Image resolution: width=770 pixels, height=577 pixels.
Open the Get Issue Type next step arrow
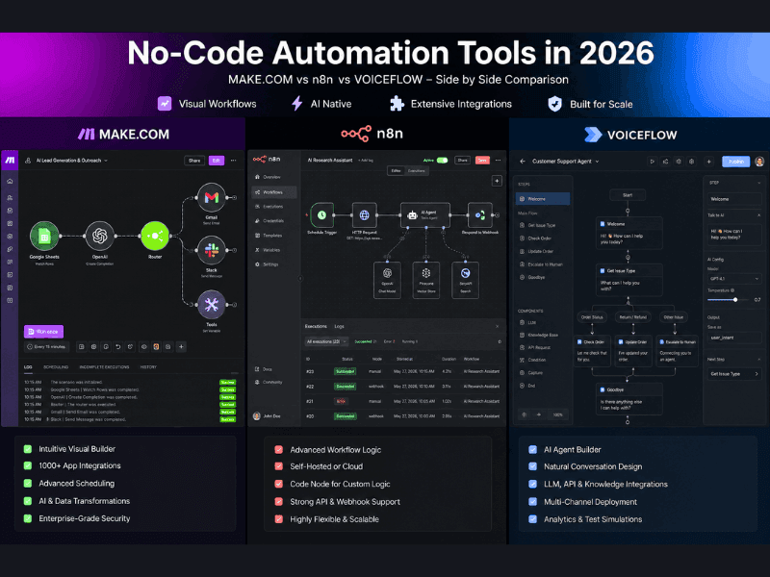[757, 374]
